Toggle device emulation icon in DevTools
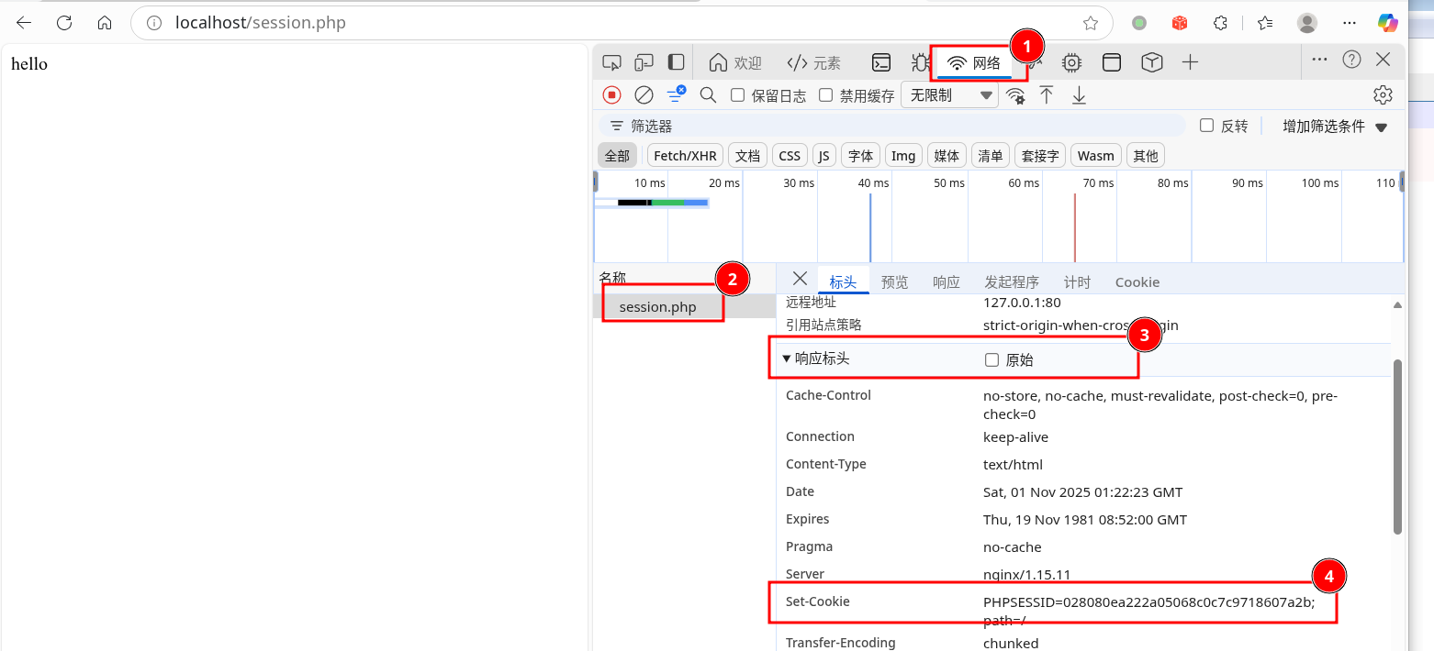The width and height of the screenshot is (1434, 651). click(x=644, y=62)
